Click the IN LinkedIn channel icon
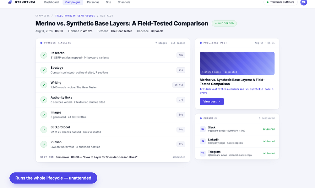The width and height of the screenshot is (315, 188). (203, 141)
